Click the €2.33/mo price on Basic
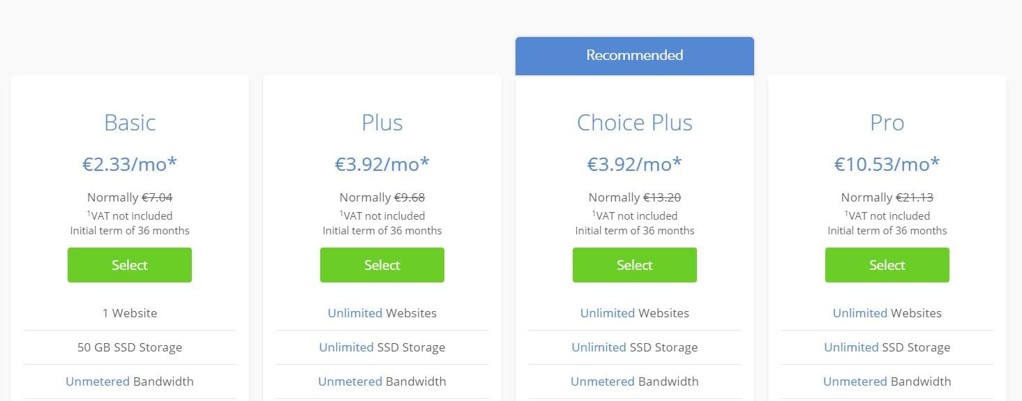 (130, 164)
